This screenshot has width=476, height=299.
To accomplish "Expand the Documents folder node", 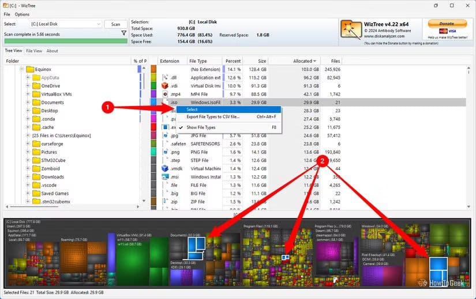I will tap(28, 103).
